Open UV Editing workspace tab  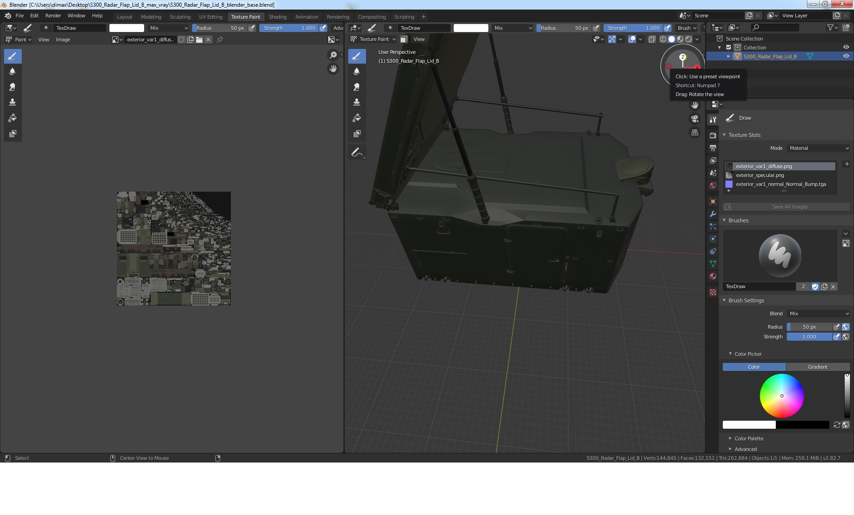[x=211, y=17]
